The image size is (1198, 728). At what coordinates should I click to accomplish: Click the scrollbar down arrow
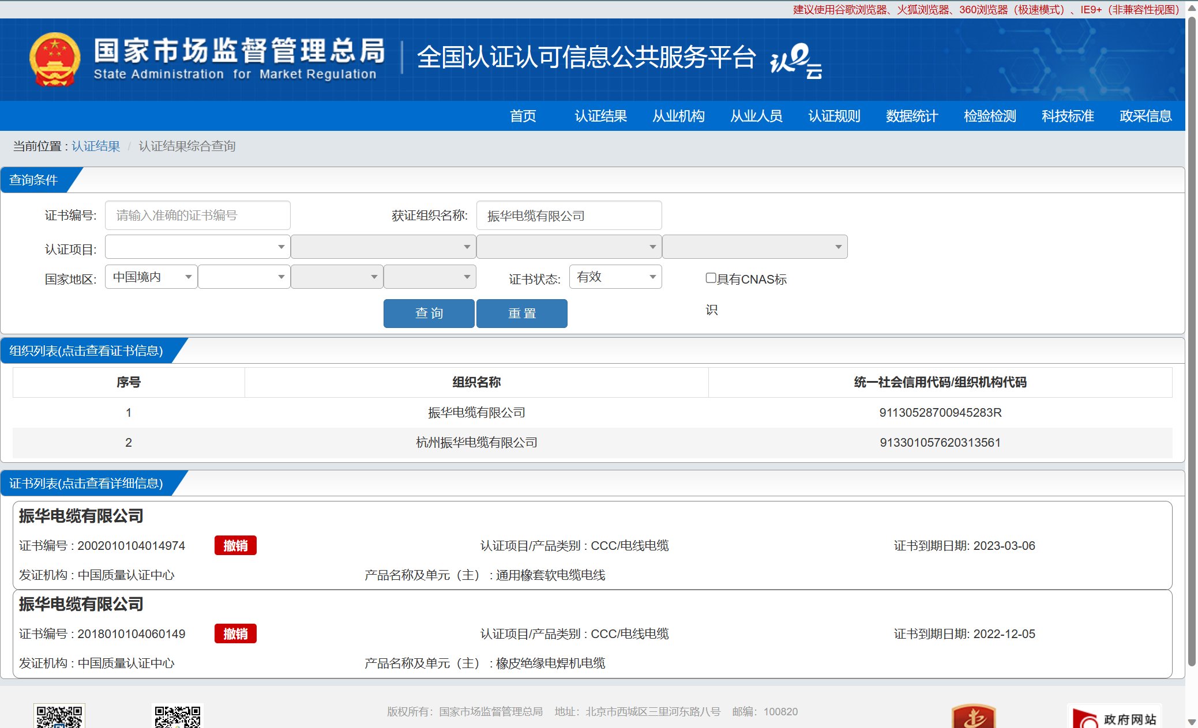[1192, 722]
